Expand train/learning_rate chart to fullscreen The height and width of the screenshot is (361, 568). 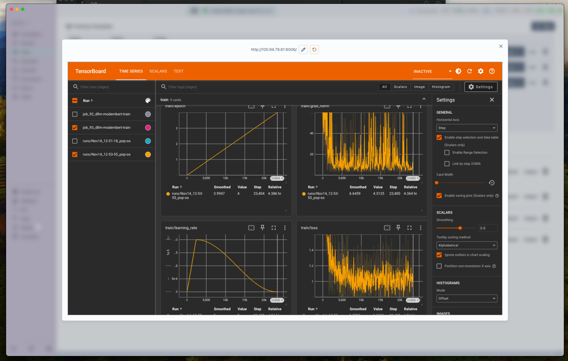point(274,228)
